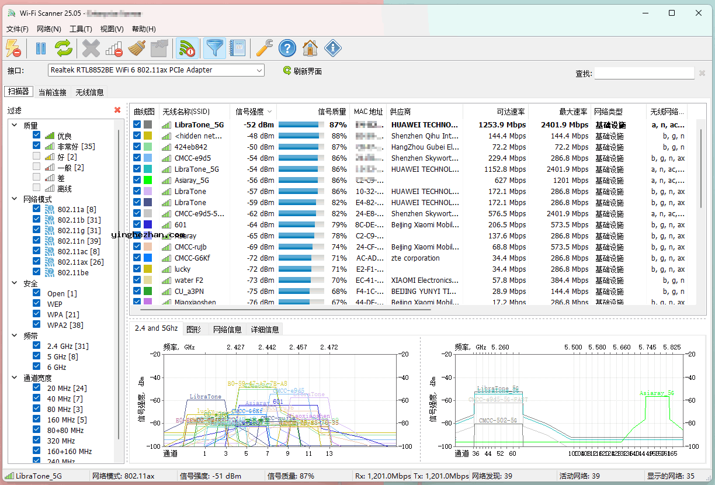Uncheck the 802.11n [39] mode filter
This screenshot has height=485, width=715.
pos(37,241)
